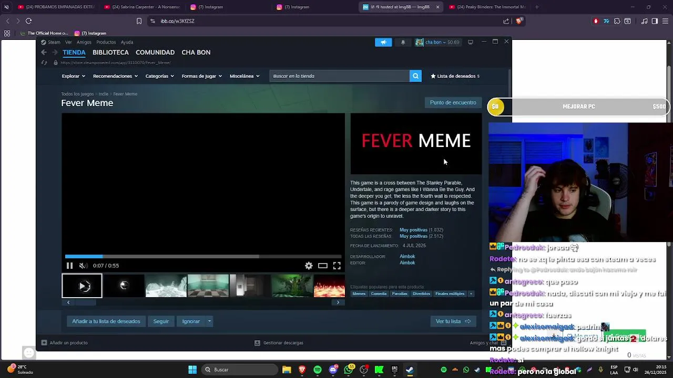Click the Memes tag
The height and width of the screenshot is (378, 673).
click(359, 294)
